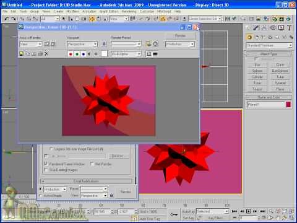Image resolution: width=297 pixels, height=223 pixels.
Task: Click the Key Filters button
Action: click(x=215, y=218)
